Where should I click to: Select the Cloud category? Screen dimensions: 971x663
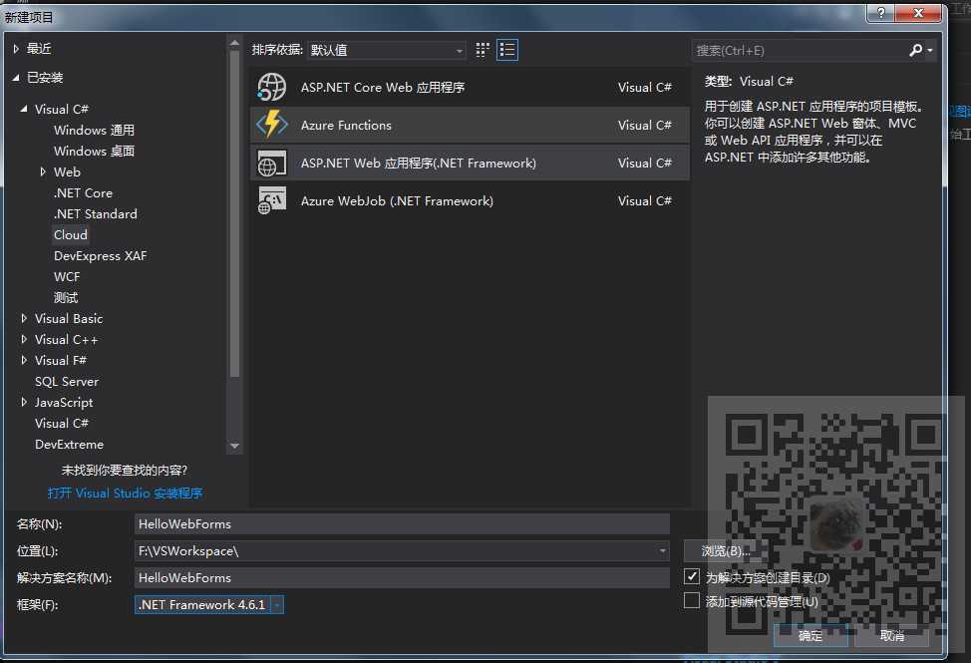click(71, 234)
